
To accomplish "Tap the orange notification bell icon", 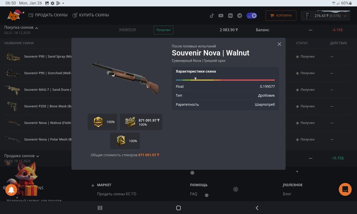I will [11, 190].
